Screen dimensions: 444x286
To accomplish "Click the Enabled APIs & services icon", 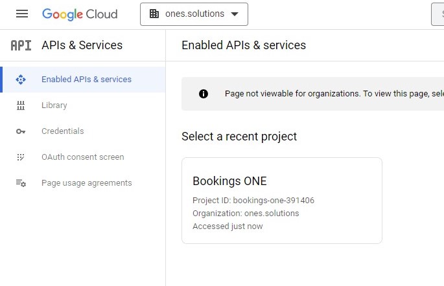I will tap(21, 80).
